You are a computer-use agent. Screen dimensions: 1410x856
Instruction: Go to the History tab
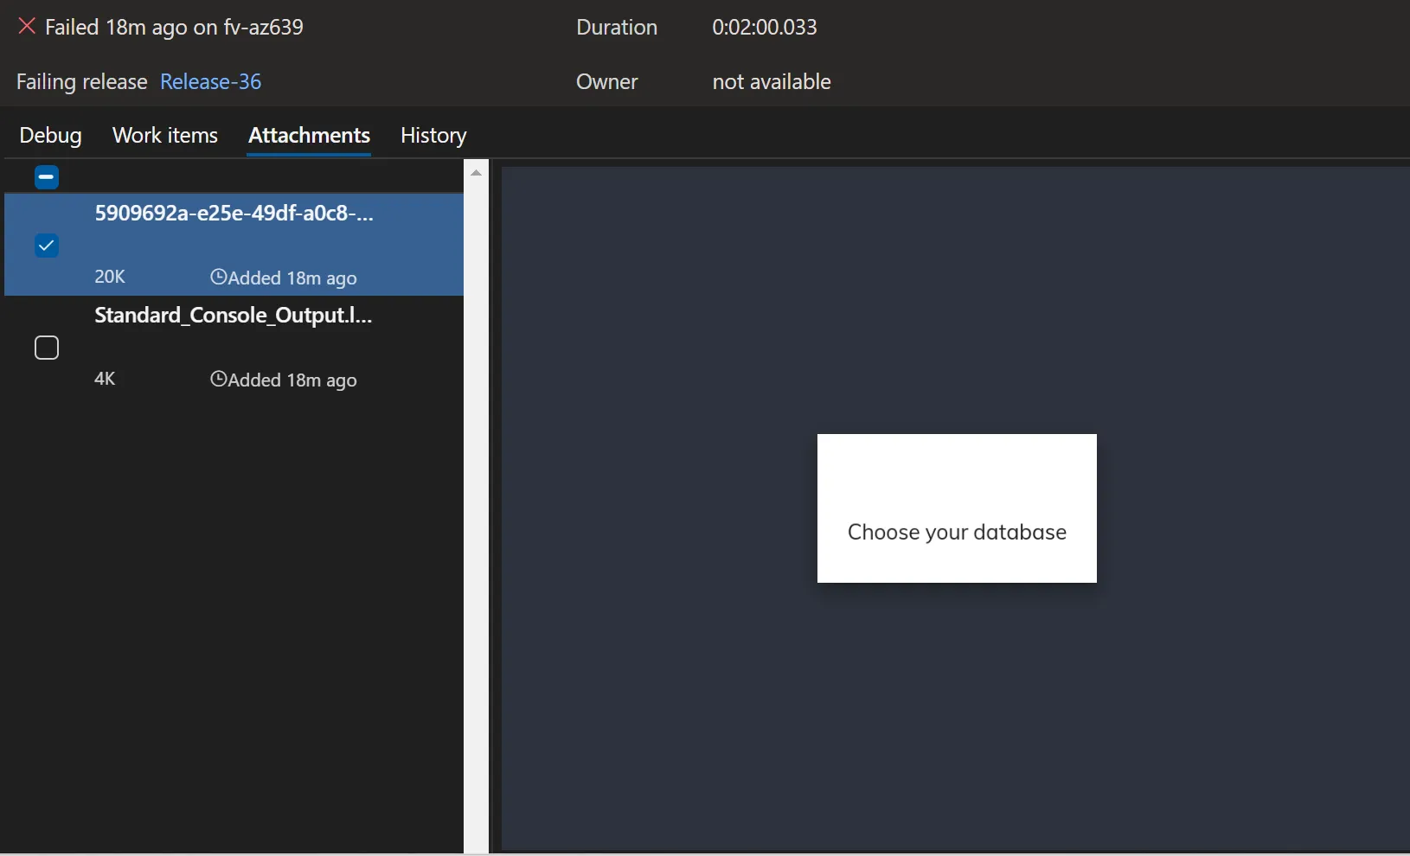434,136
